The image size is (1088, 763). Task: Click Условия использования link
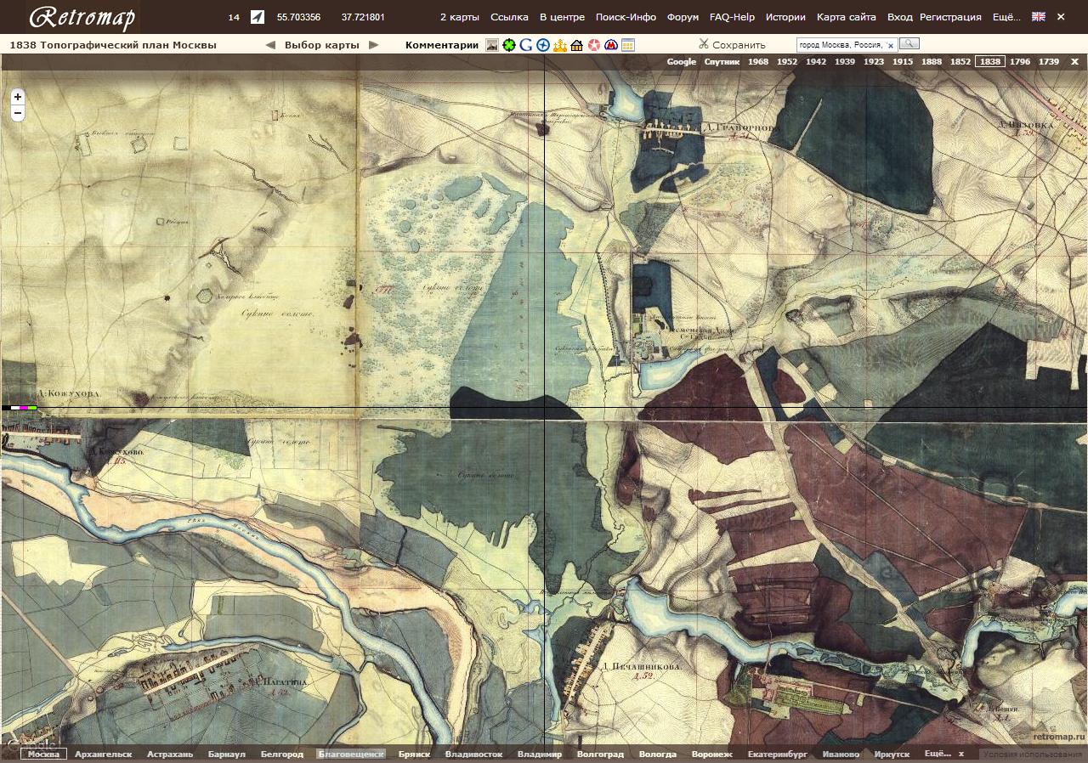[x=1032, y=754]
